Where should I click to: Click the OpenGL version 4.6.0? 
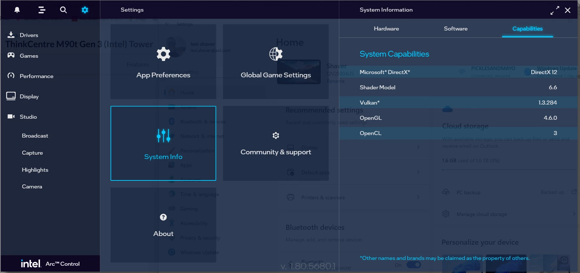click(x=550, y=118)
